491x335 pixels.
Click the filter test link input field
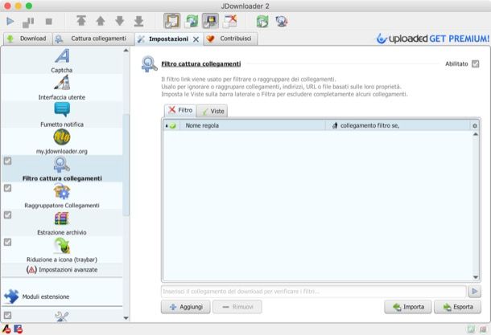[313, 292]
